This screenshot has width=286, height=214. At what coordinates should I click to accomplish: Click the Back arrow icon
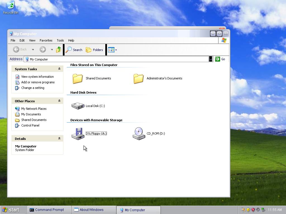[16, 49]
